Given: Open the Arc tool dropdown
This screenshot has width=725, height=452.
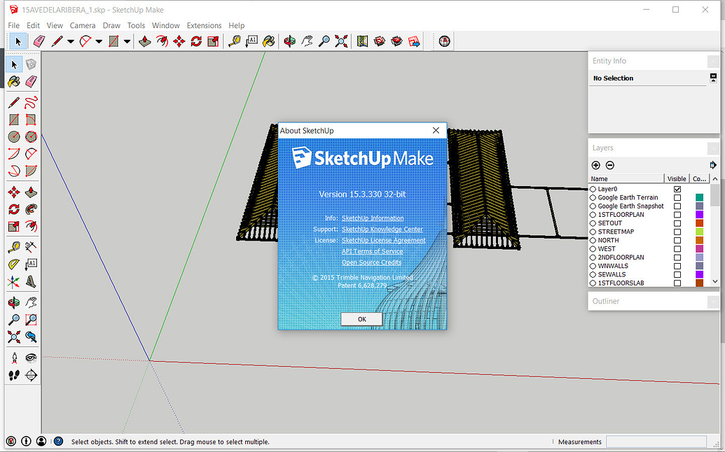Looking at the screenshot, I should [99, 41].
